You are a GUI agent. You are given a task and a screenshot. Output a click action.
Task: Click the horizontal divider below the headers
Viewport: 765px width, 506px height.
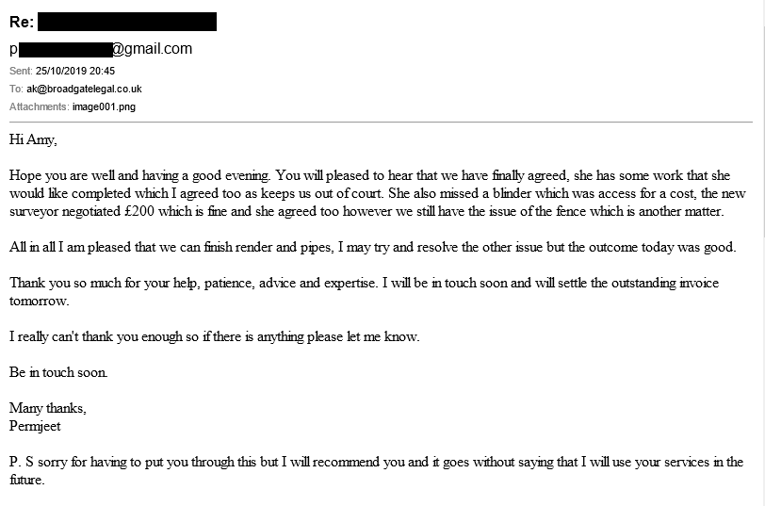point(381,122)
